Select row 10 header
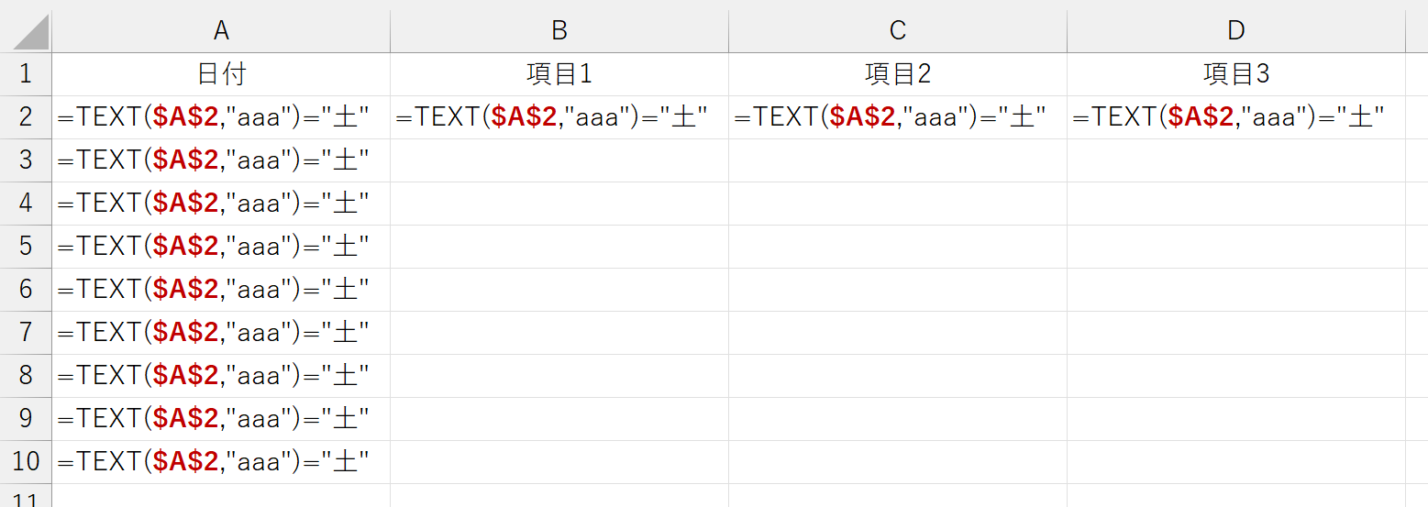The image size is (1428, 507). tap(26, 462)
